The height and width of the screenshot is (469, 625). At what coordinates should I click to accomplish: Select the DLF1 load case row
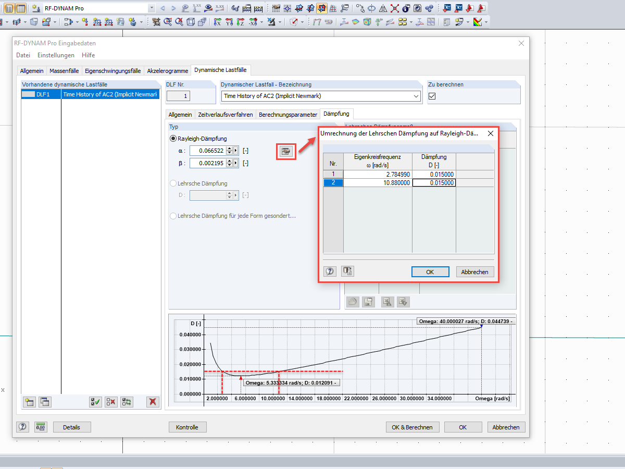pyautogui.click(x=90, y=94)
